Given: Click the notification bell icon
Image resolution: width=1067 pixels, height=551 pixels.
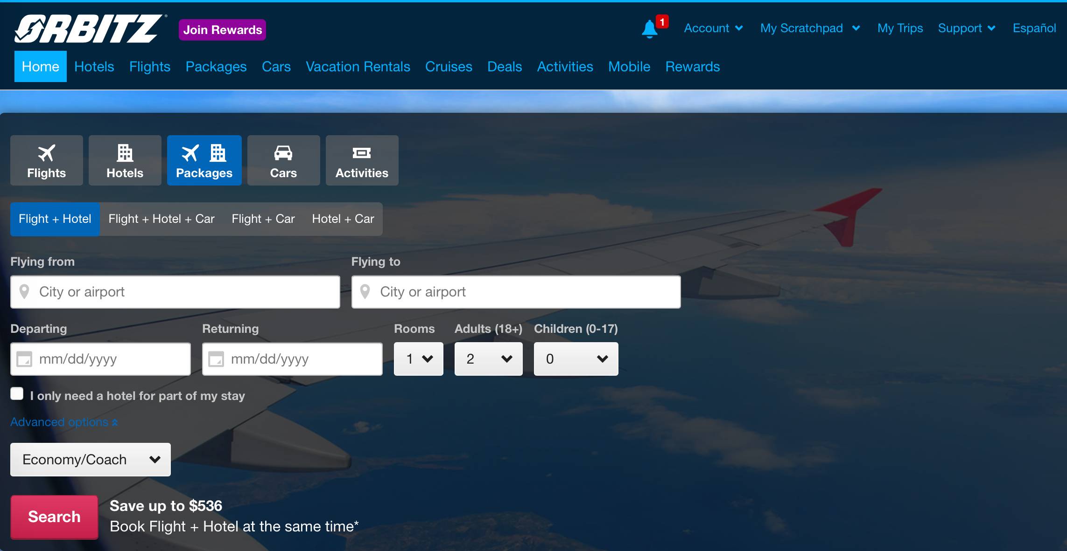Looking at the screenshot, I should (x=649, y=29).
